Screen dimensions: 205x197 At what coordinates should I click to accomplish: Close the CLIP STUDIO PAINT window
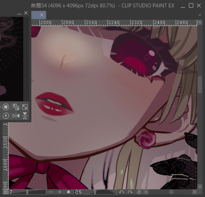pyautogui.click(x=199, y=6)
